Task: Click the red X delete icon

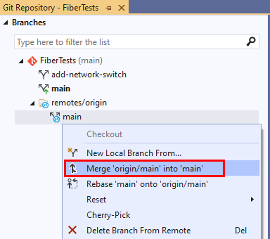Action: (x=72, y=230)
